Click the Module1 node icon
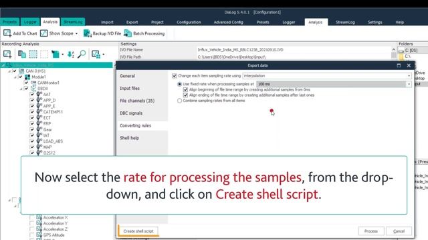 27,77
